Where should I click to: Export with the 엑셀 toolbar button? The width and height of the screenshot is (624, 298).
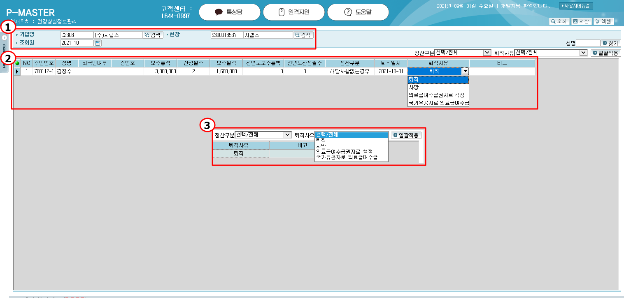coord(603,21)
